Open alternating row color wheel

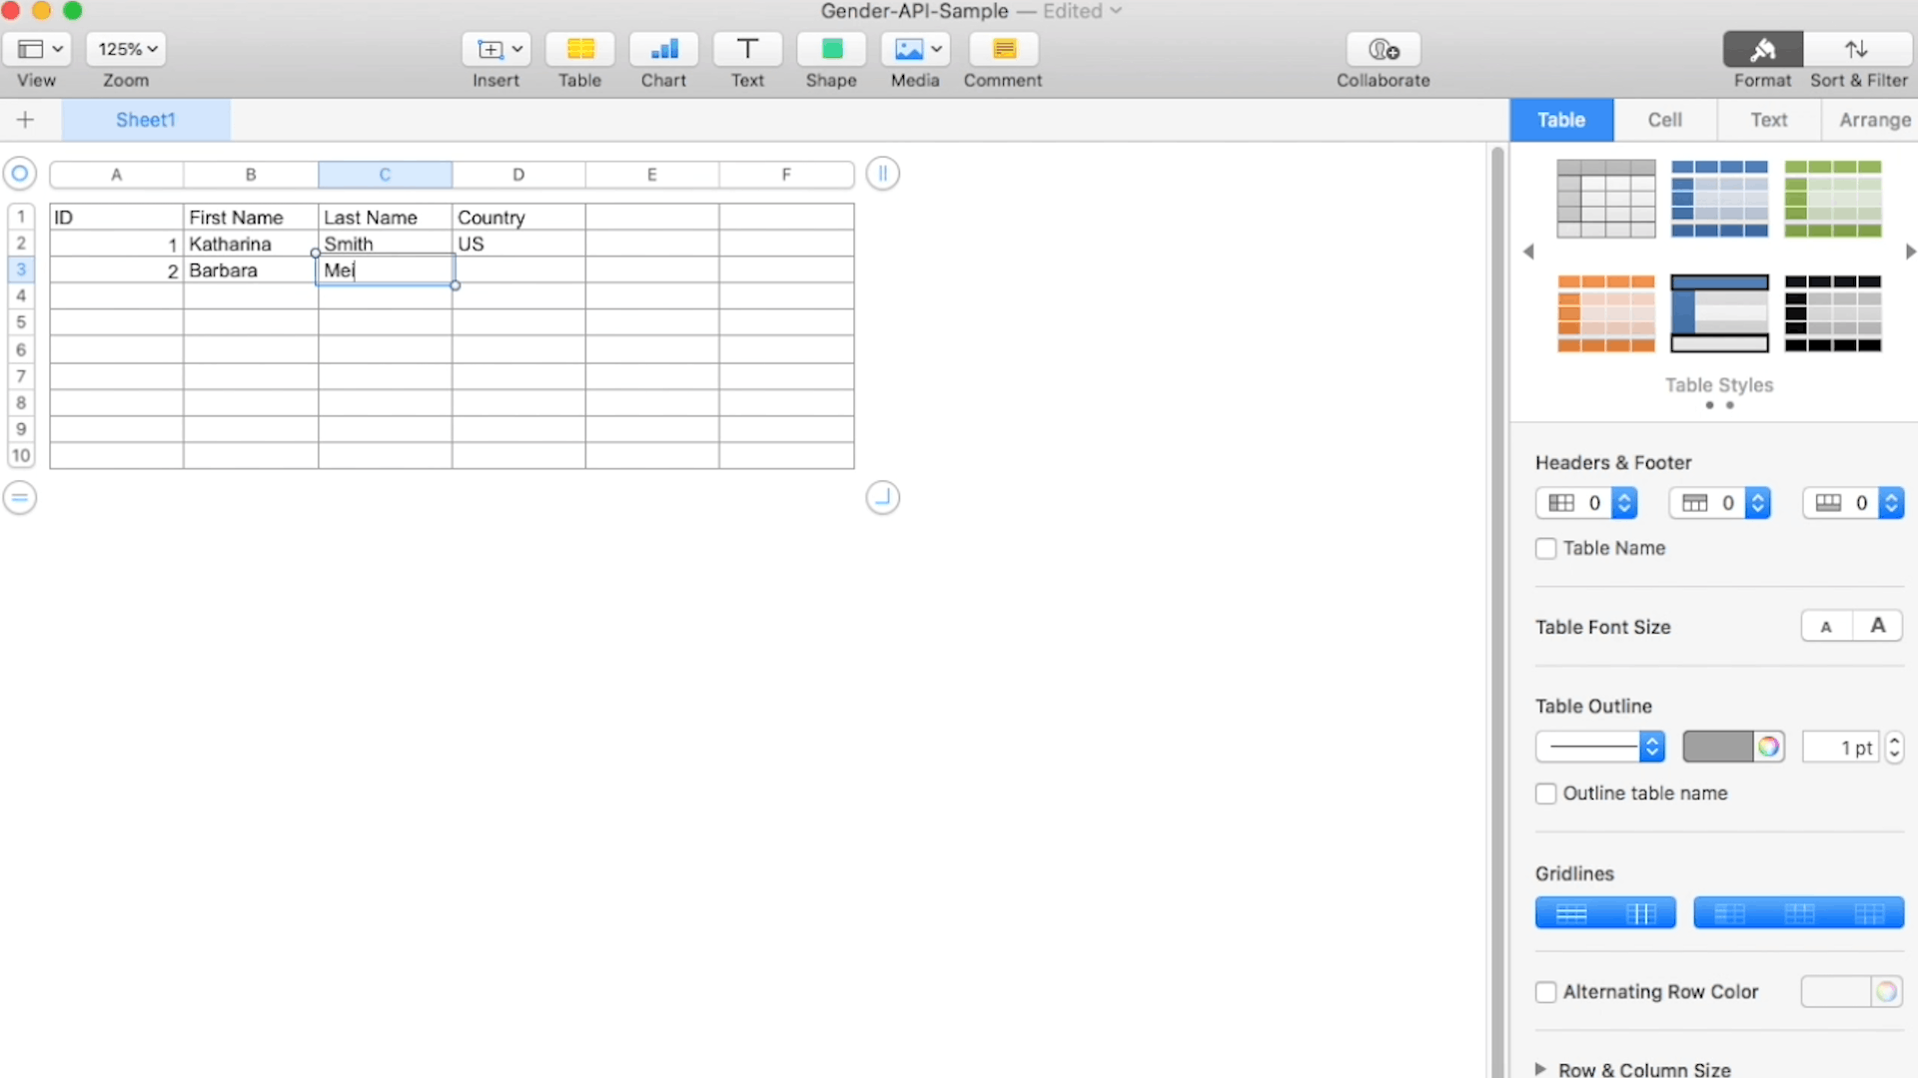(1886, 992)
